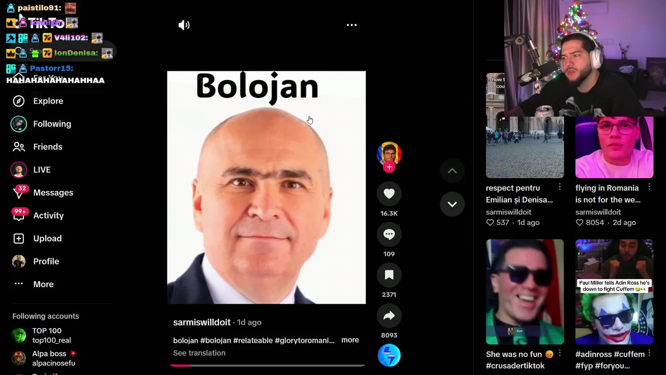This screenshot has height=375, width=666.
Task: Open the three-dot video options menu
Action: pos(352,25)
